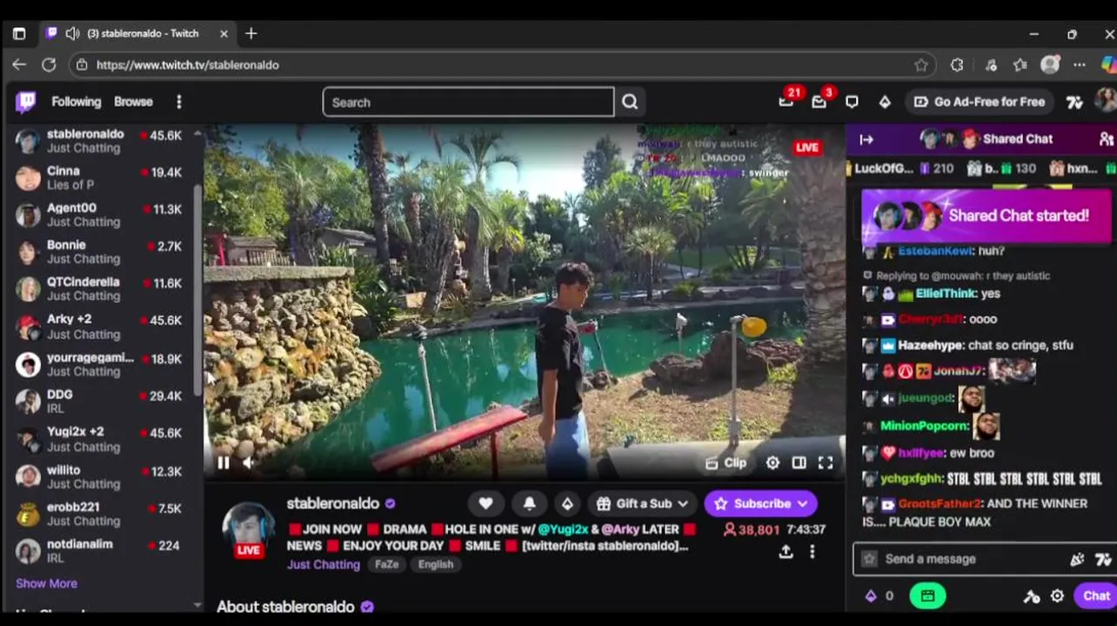Mute the browser tab audio icon
Viewport: 1117px width, 626px height.
click(x=72, y=33)
